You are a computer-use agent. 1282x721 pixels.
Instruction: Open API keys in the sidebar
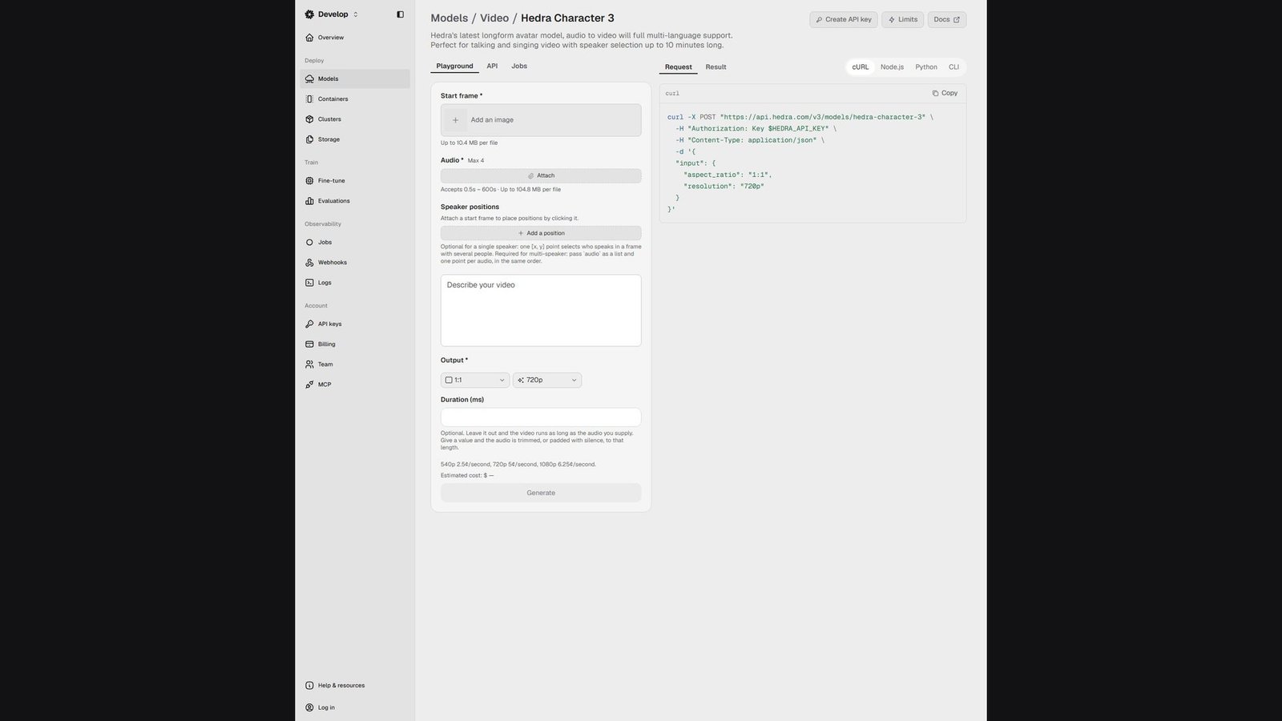[x=355, y=324]
